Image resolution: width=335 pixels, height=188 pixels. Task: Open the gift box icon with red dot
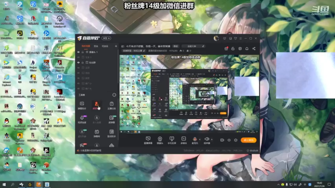click(226, 48)
